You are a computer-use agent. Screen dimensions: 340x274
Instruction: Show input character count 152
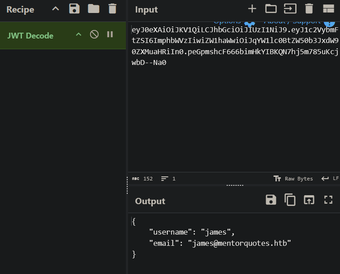click(x=142, y=179)
